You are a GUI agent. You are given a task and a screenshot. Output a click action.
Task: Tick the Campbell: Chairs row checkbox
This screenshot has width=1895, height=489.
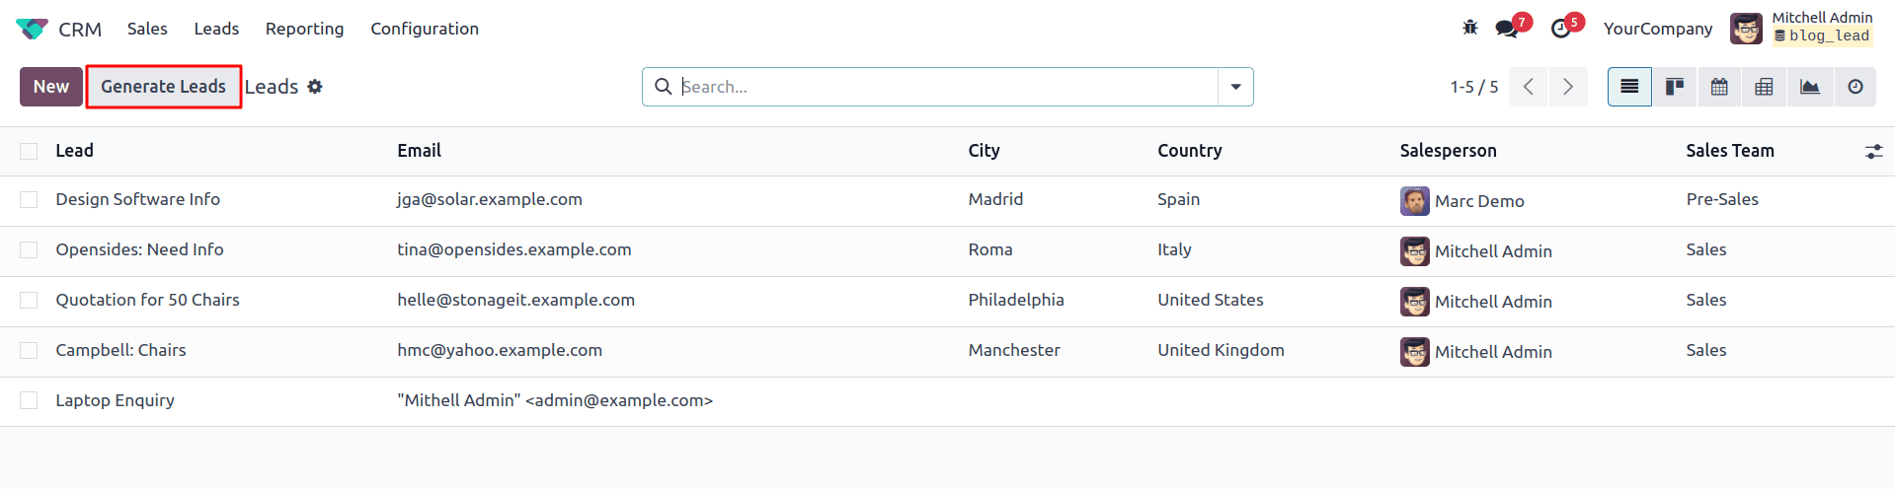(x=29, y=351)
